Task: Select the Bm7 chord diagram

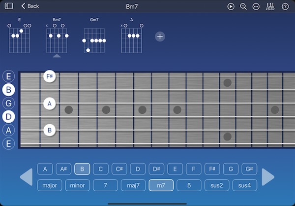Action: coord(57,35)
